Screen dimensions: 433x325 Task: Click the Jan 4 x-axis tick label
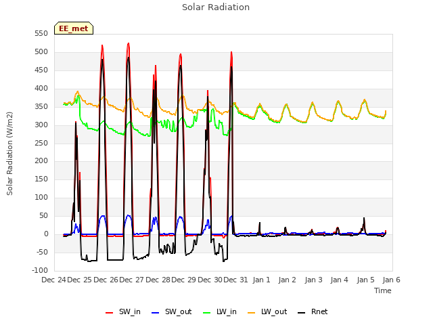tap(340, 280)
